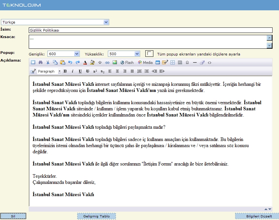Increase indent
The width and height of the screenshot is (279, 220).
[x=154, y=71]
